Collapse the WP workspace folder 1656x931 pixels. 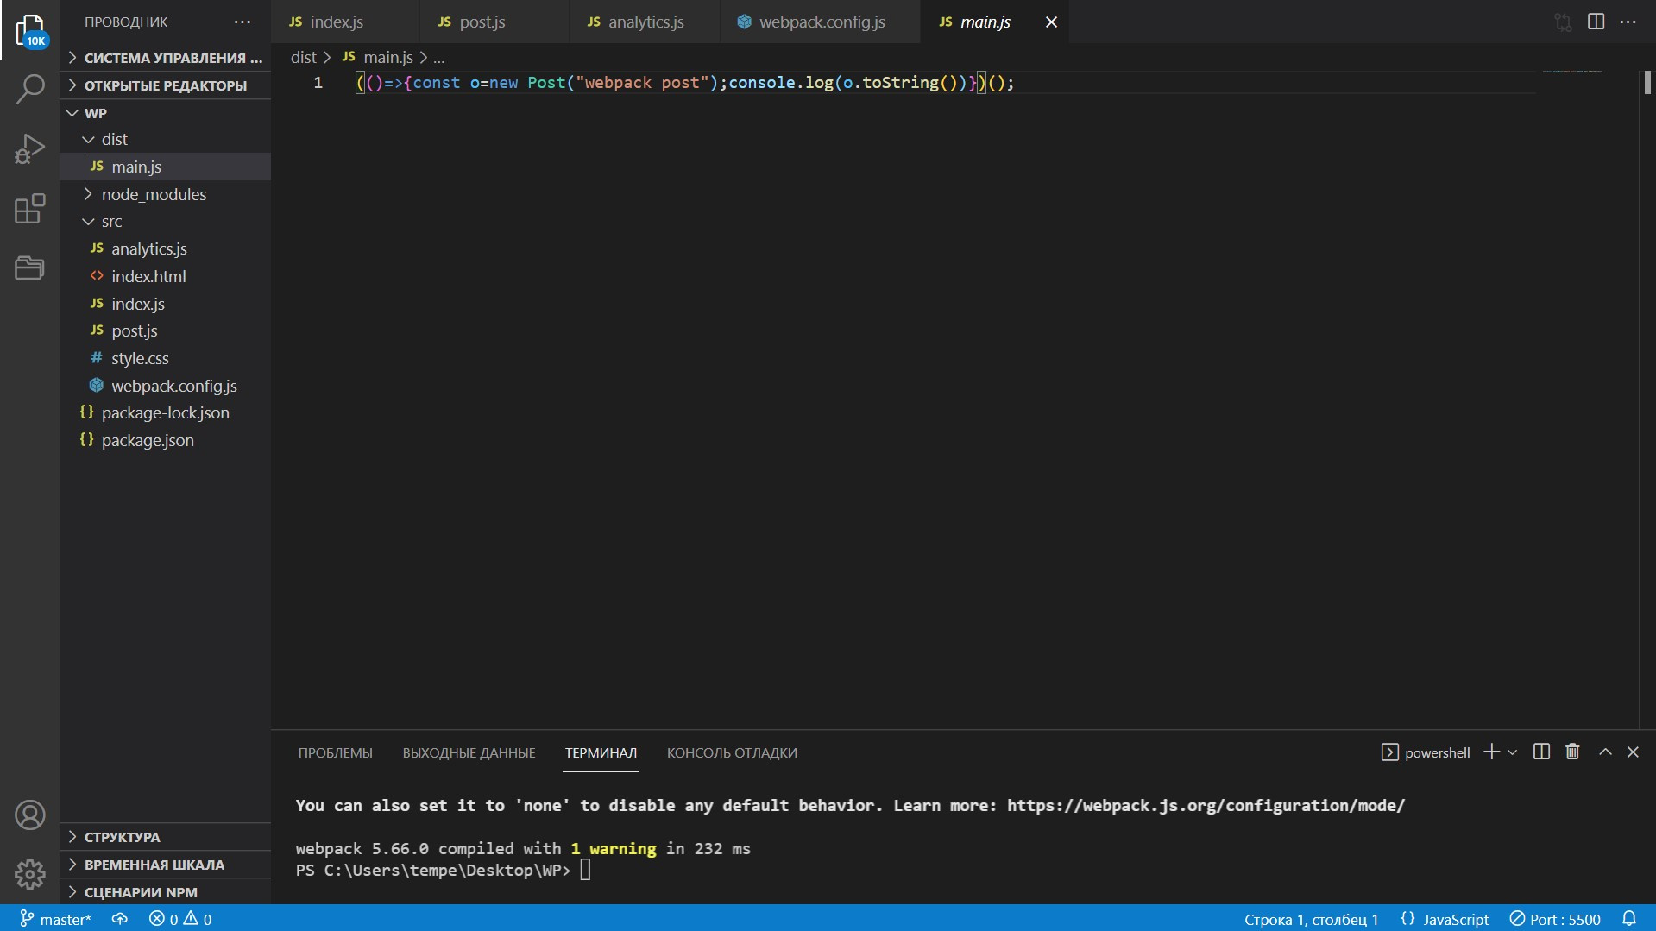(x=165, y=113)
